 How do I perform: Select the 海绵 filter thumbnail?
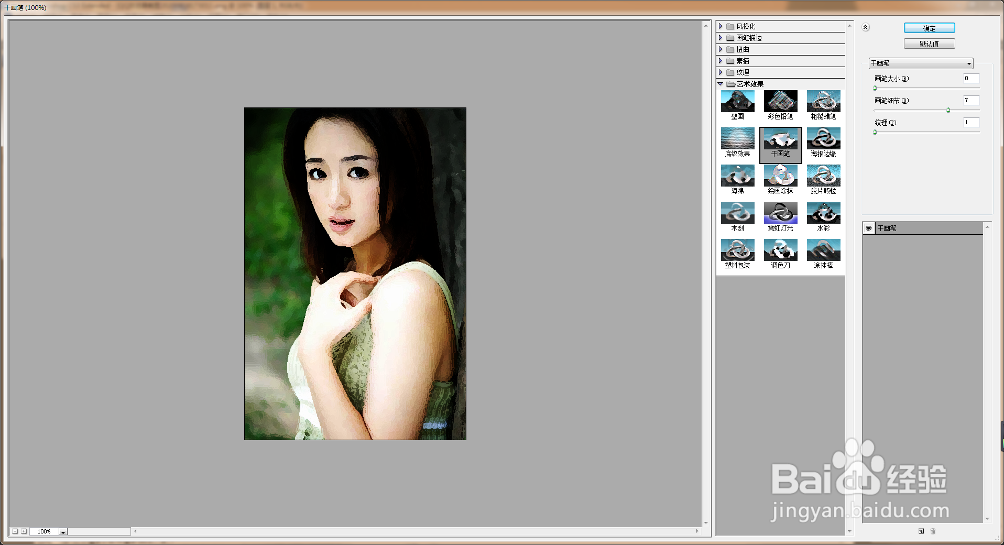[x=737, y=176]
